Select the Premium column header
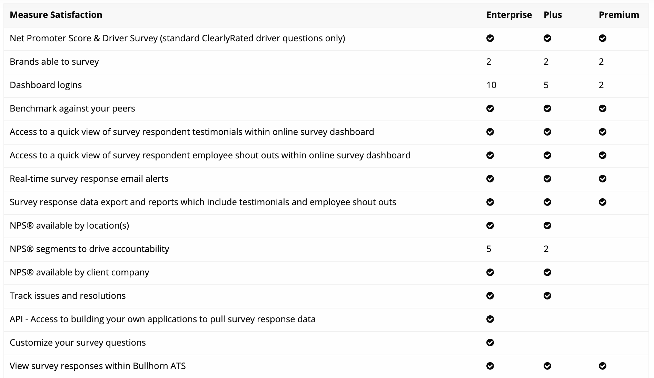Viewport: 654px width, 378px height. click(619, 15)
